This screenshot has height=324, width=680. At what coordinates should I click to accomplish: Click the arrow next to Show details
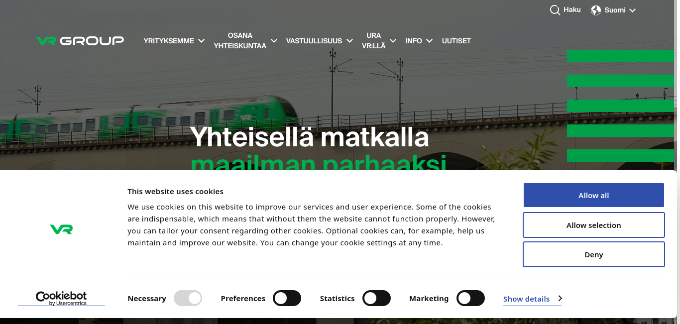pyautogui.click(x=560, y=298)
